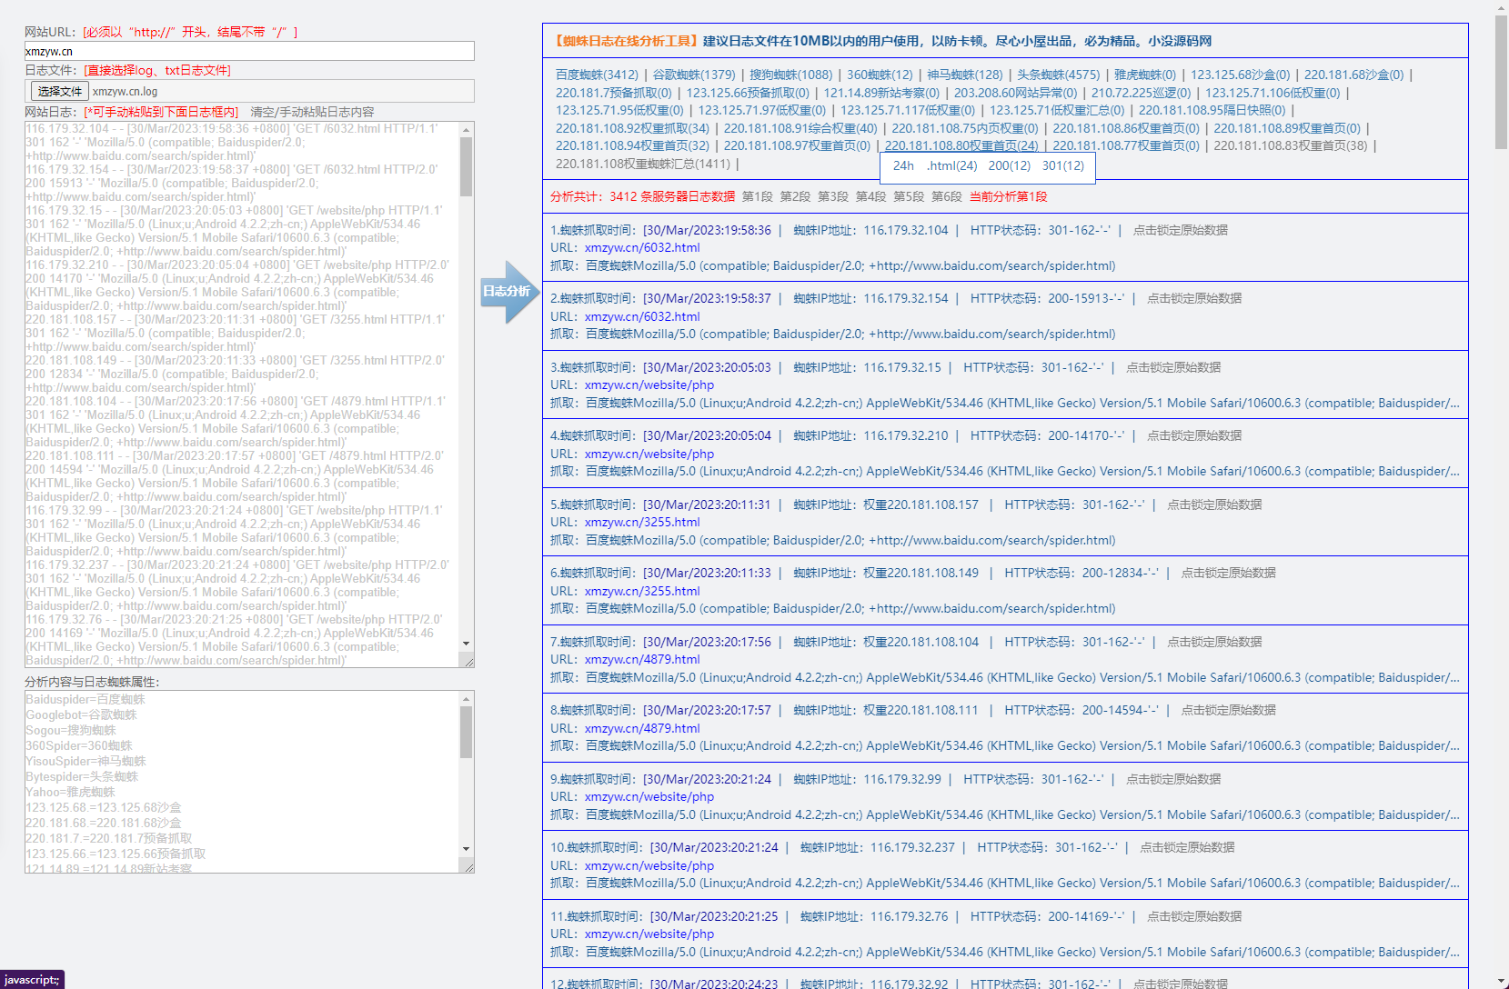This screenshot has height=989, width=1509.
Task: Click 点击锁定原始数据 for entry 8
Action: [x=1228, y=710]
